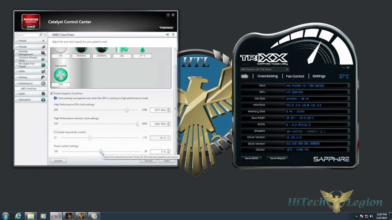Image resolution: width=392 pixels, height=220 pixels.
Task: Click the Presets row icon in the sidebar
Action: click(43, 47)
